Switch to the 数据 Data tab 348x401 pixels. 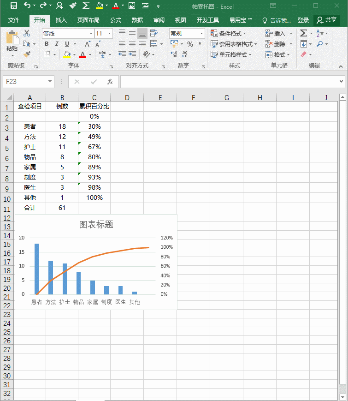click(x=137, y=20)
